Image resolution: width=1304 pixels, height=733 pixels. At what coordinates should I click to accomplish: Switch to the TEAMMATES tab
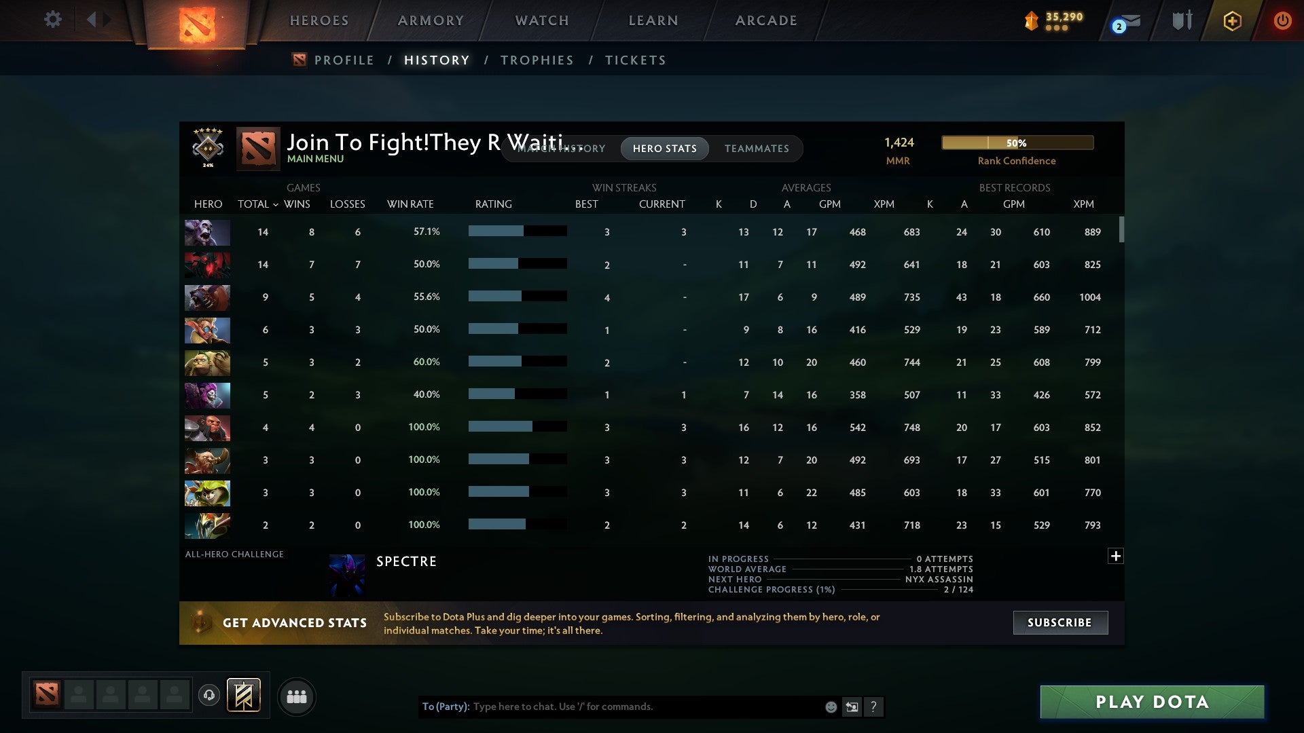(x=757, y=148)
